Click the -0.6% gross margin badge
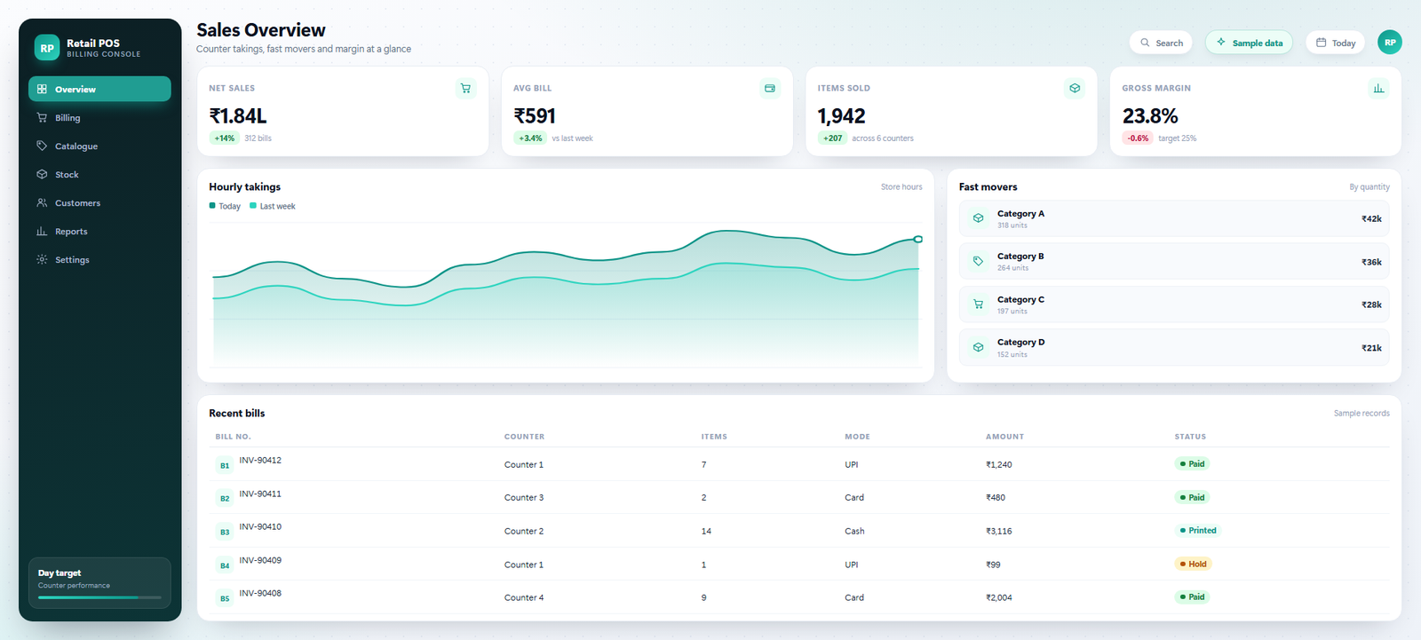The width and height of the screenshot is (1421, 640). [1138, 138]
